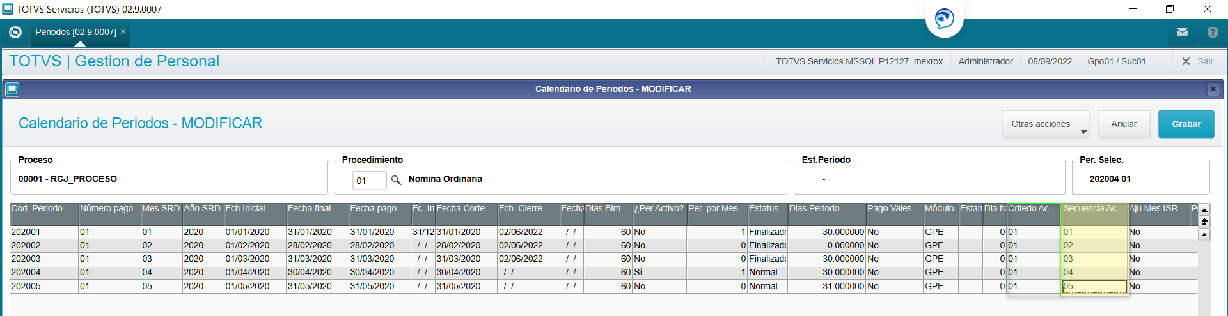The height and width of the screenshot is (316, 1228).
Task: Switch to the Periodos tab
Action: pyautogui.click(x=75, y=32)
